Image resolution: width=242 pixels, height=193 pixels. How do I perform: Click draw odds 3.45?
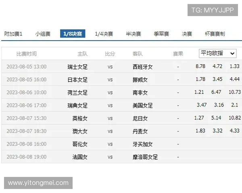click(217, 79)
